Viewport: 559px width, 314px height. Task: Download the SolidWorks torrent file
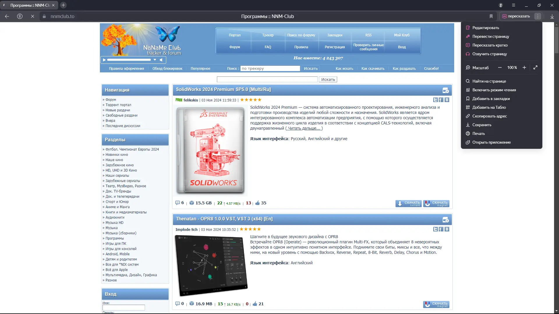pyautogui.click(x=408, y=204)
